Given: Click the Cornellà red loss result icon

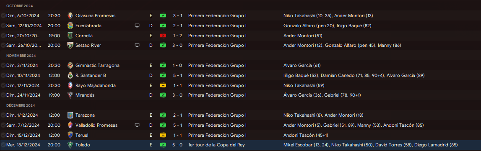Looking at the screenshot, I should pos(163,36).
